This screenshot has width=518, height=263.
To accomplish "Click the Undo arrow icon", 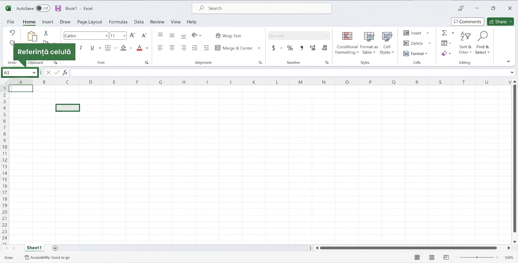I will [12, 33].
